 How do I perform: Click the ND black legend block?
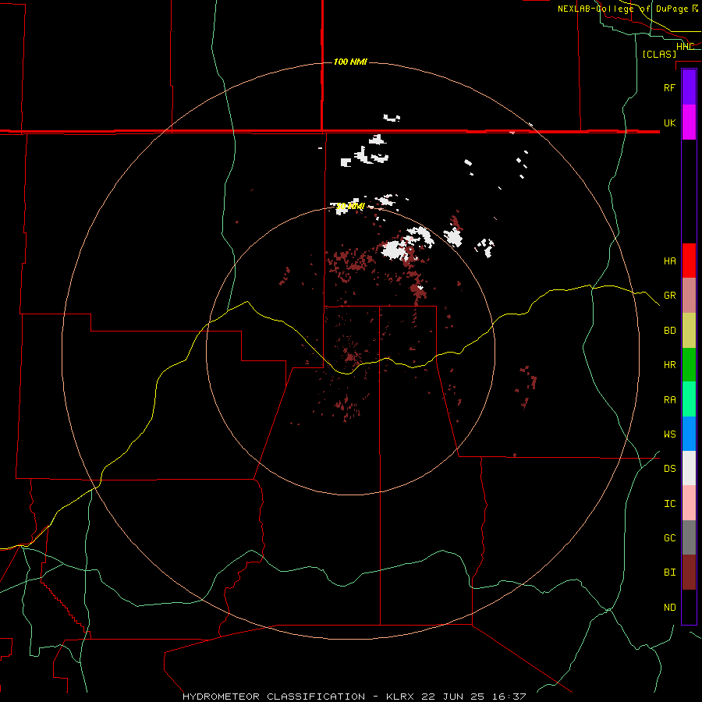point(689,607)
